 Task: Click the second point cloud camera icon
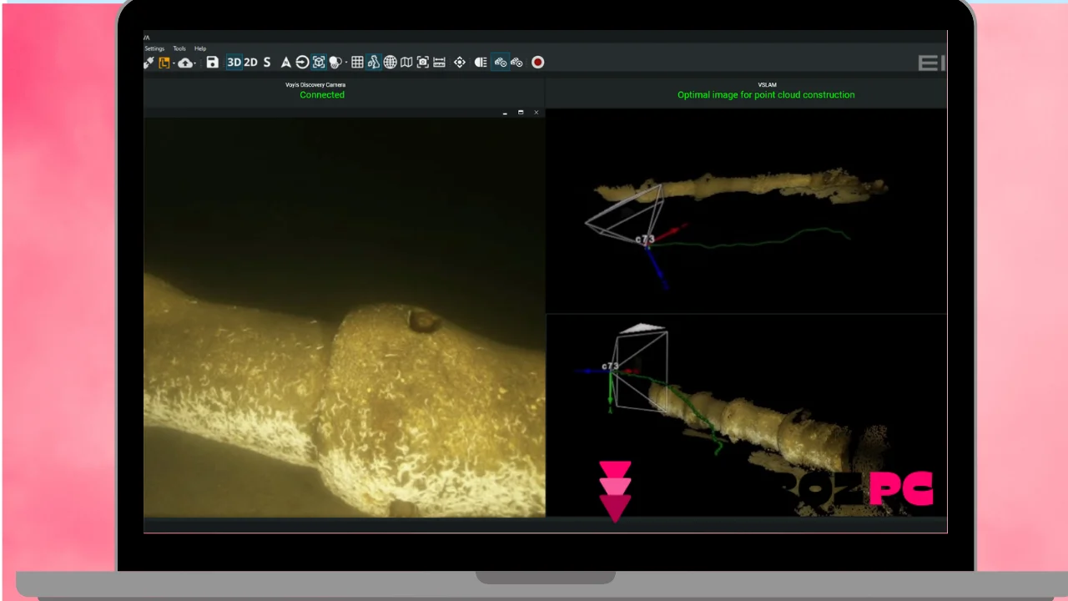pyautogui.click(x=516, y=63)
